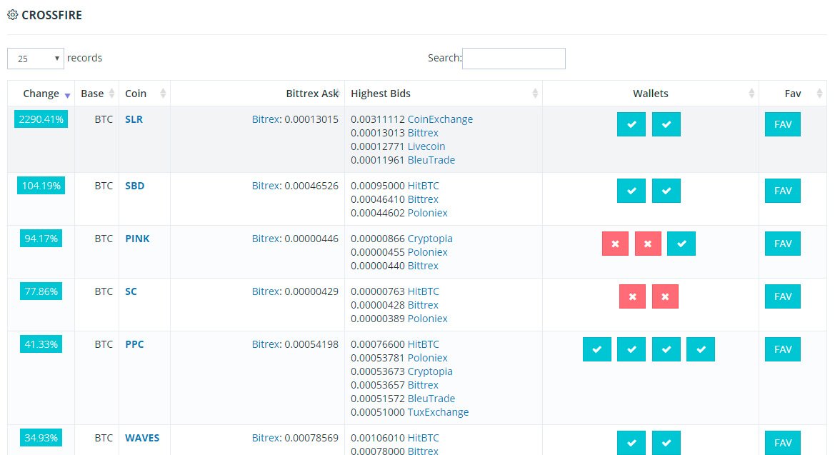Toggle FAV for the PPC coin

(x=782, y=349)
